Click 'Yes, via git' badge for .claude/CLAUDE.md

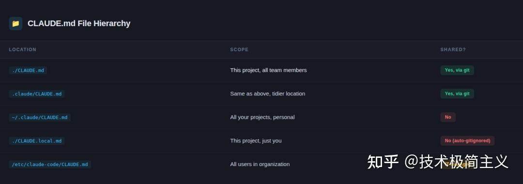pos(457,93)
